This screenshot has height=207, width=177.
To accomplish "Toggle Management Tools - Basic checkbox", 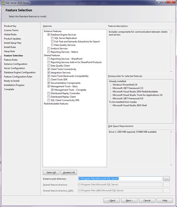I will point(49,86).
